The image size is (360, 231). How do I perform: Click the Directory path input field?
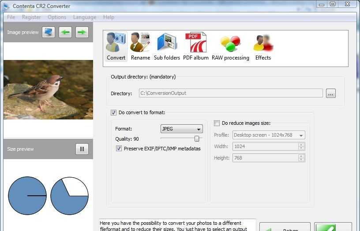tap(231, 93)
